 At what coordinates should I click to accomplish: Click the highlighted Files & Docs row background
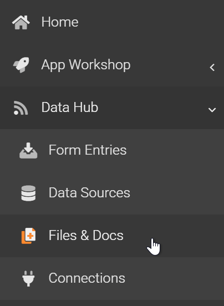point(112,236)
